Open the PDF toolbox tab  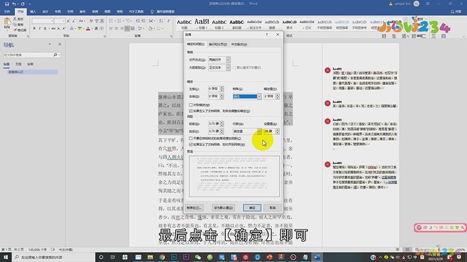136,12
